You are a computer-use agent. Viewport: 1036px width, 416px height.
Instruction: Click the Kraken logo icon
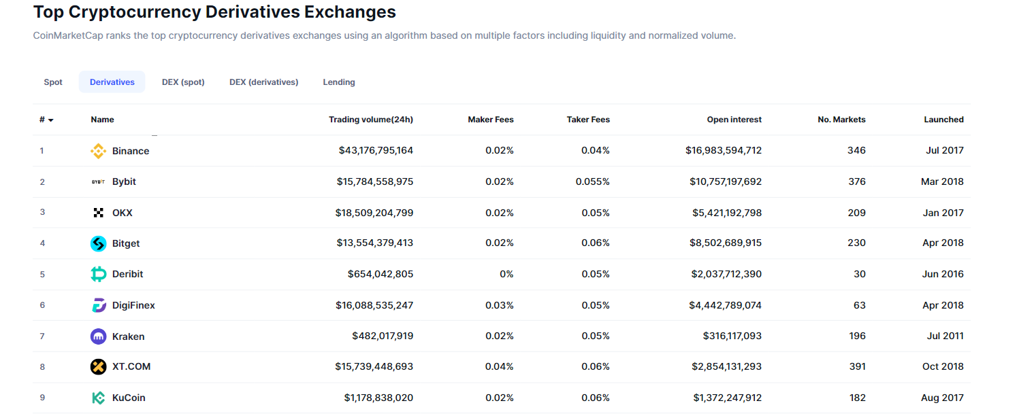pyautogui.click(x=99, y=336)
